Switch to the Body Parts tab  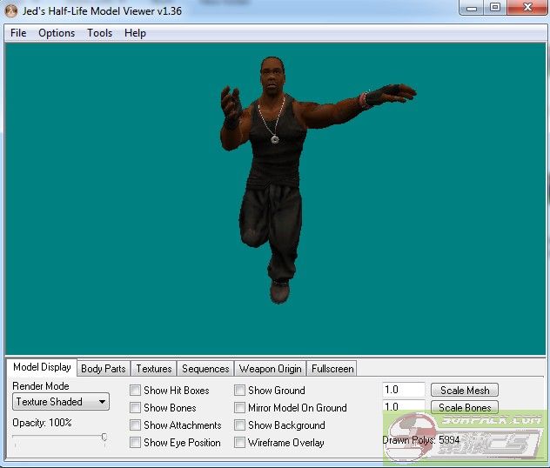point(103,369)
